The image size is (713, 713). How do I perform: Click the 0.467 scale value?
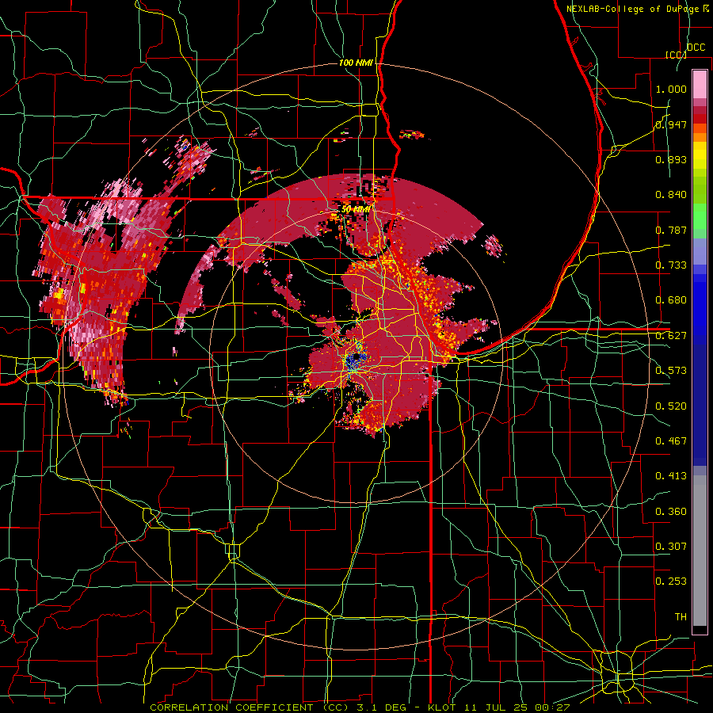click(671, 441)
